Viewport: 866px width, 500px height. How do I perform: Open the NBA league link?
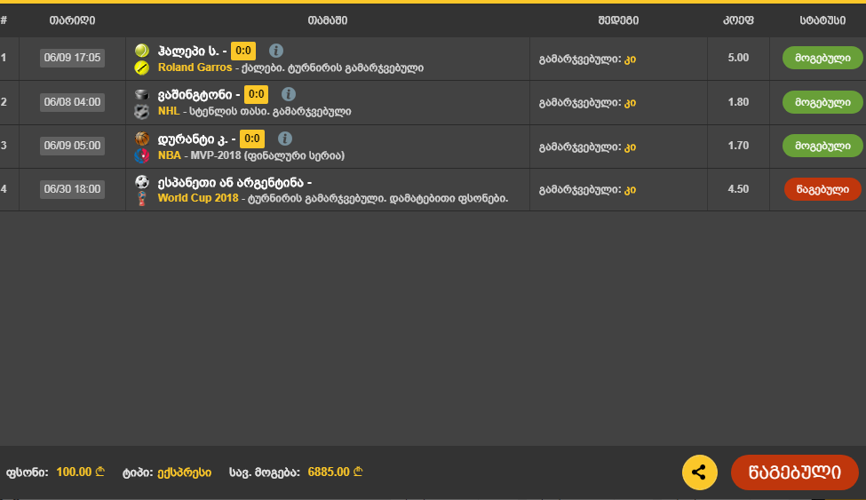pyautogui.click(x=169, y=155)
